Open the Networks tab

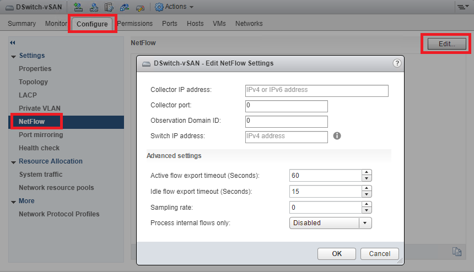point(249,24)
